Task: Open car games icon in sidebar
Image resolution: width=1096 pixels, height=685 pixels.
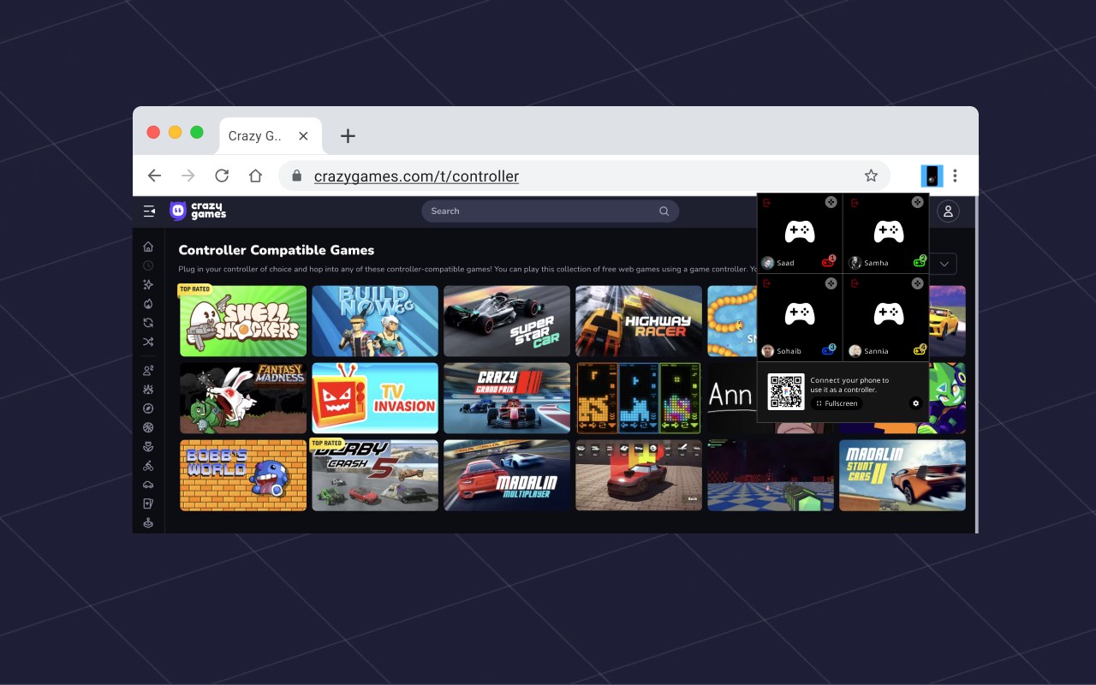Action: click(x=148, y=485)
